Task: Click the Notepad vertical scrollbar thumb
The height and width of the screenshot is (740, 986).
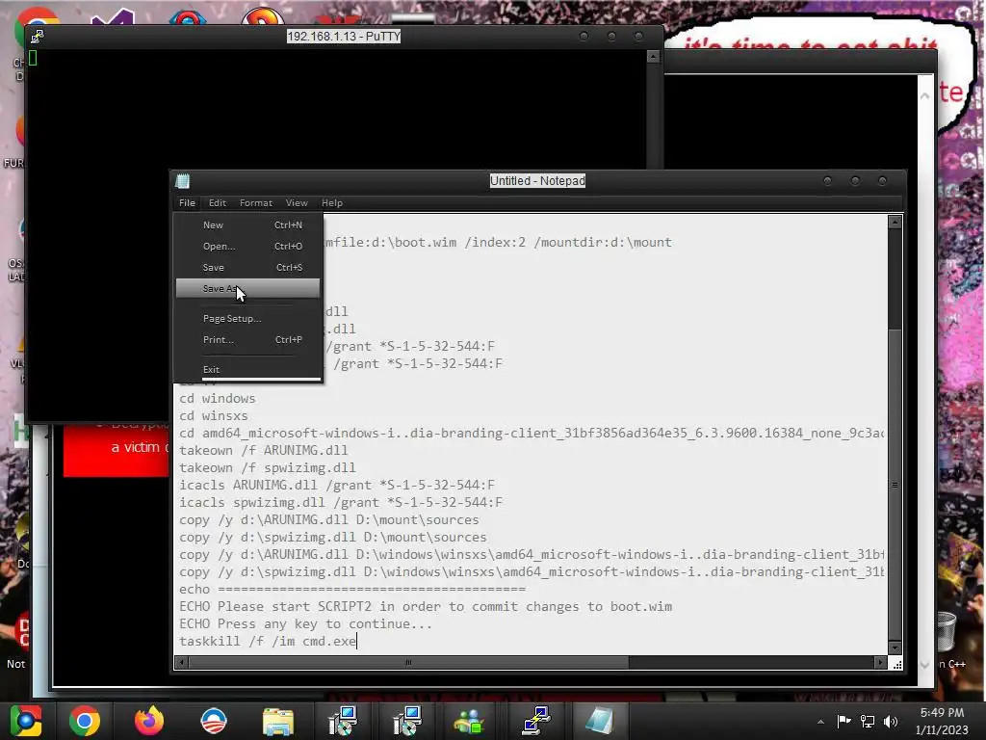Action: 895,485
